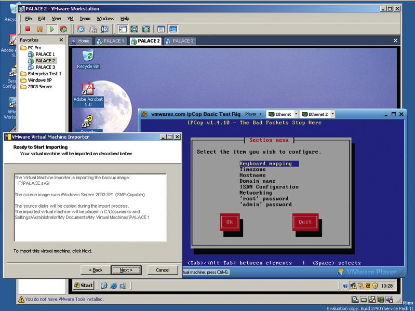Open the View menu
Screen dimensions: 415x311
[x=57, y=19]
